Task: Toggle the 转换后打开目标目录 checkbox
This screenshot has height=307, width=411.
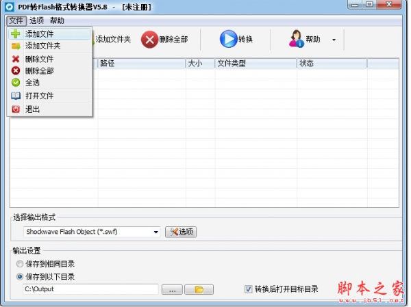Action: click(x=248, y=289)
